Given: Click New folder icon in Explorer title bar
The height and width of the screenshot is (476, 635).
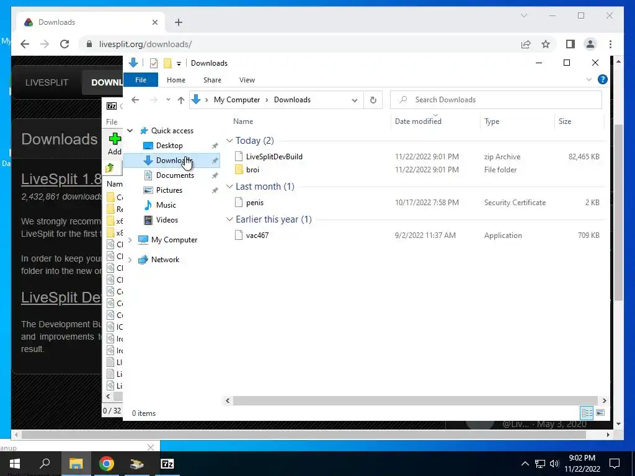Looking at the screenshot, I should (167, 63).
